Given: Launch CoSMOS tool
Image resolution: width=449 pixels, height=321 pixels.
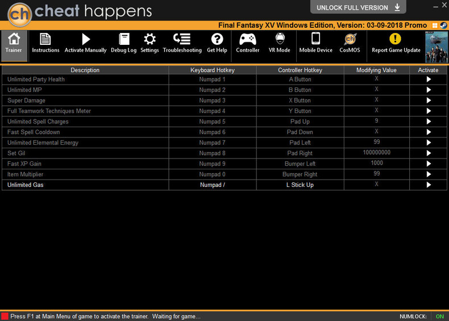Looking at the screenshot, I should pyautogui.click(x=350, y=43).
